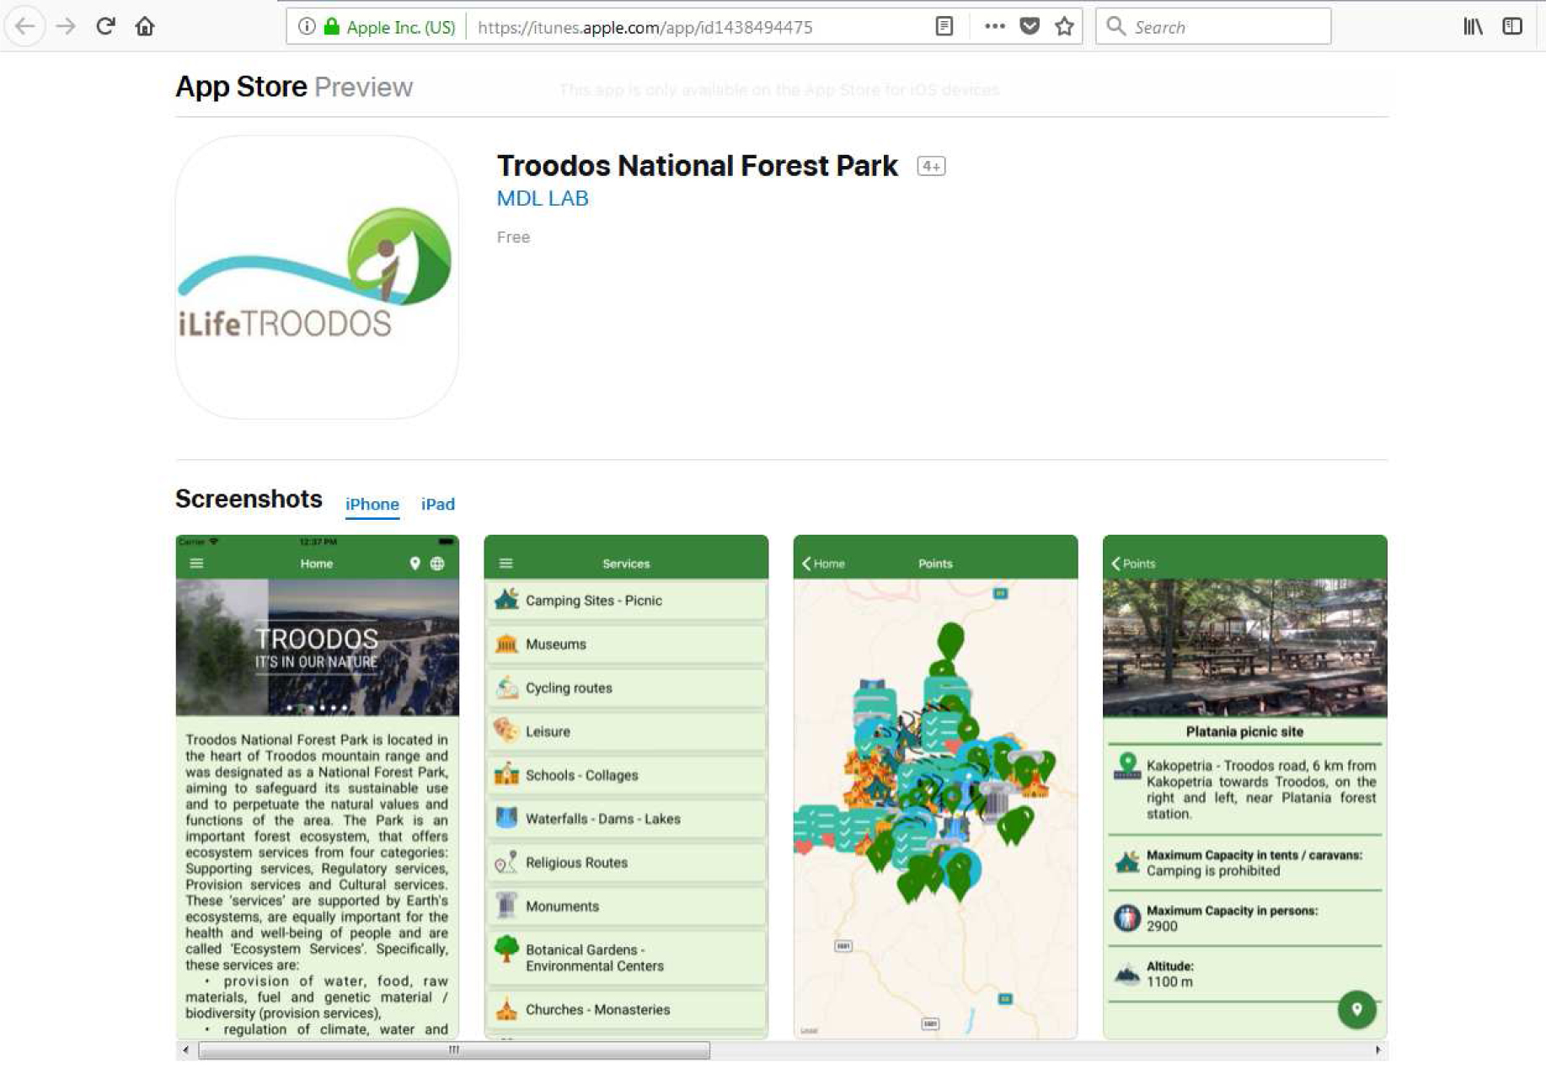The width and height of the screenshot is (1546, 1091).
Task: Toggle reader view icon in address bar
Action: (944, 26)
